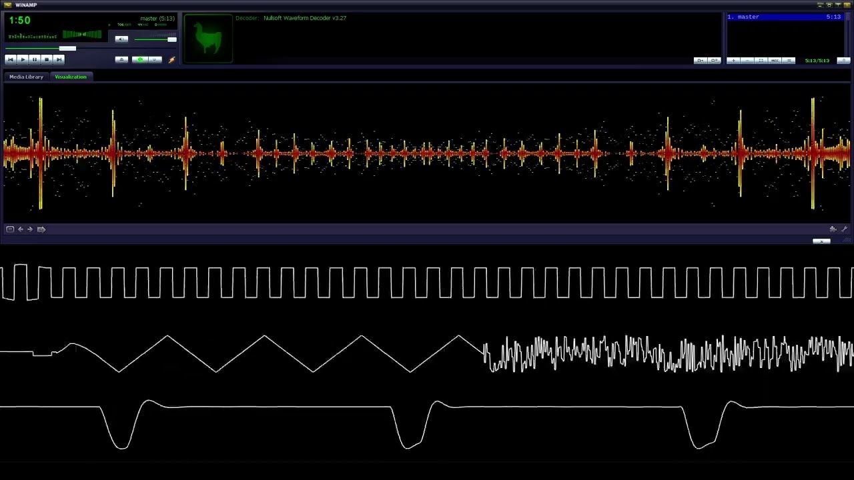Click the second button left of the playlist
The height and width of the screenshot is (480, 854).
click(x=715, y=61)
